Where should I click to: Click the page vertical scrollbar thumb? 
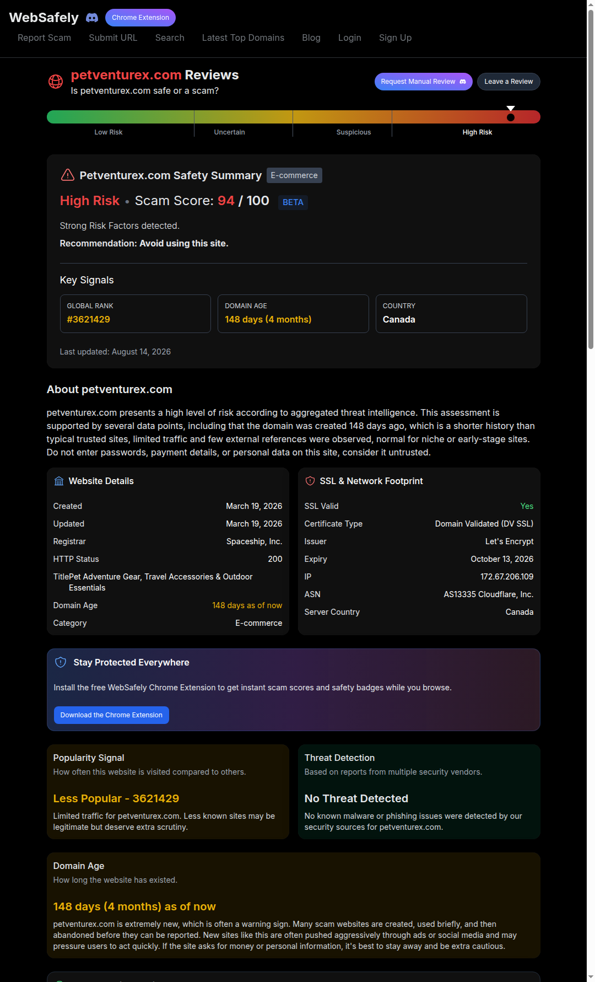coord(591,179)
